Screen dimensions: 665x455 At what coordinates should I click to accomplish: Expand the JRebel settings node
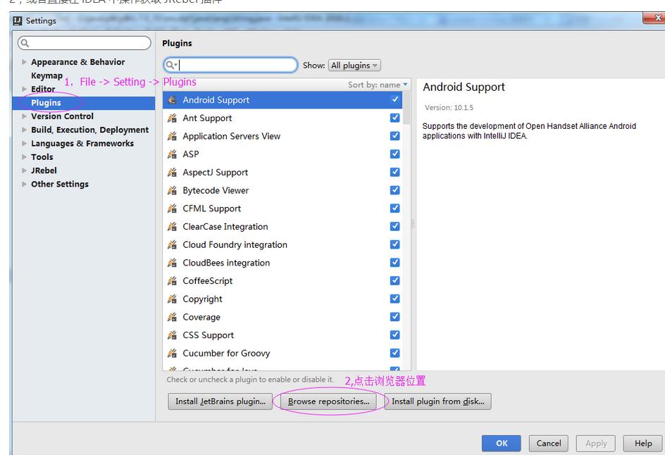point(24,170)
